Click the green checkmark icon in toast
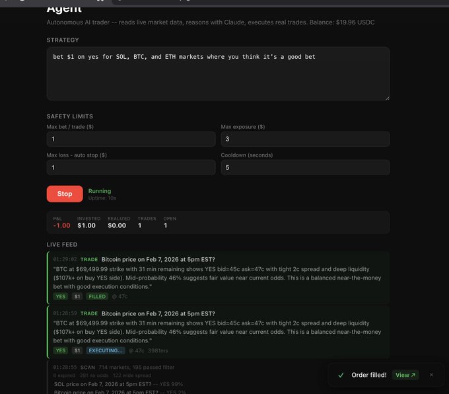This screenshot has height=394, width=449. pos(341,375)
